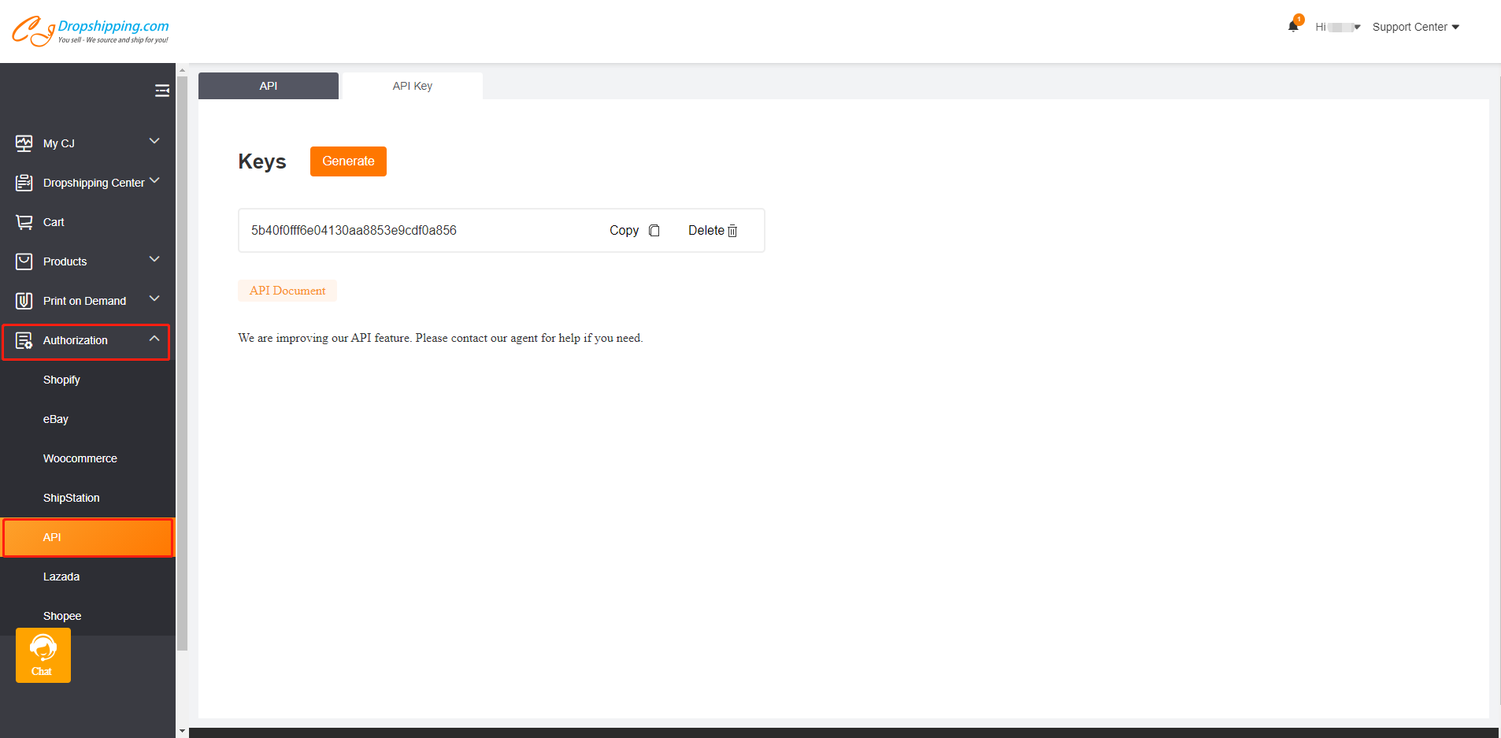Viewport: 1501px width, 738px height.
Task: Select Woocommerce in the sidebar
Action: [80, 458]
